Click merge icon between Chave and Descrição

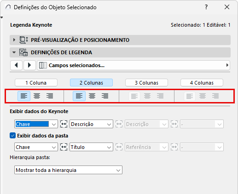pyautogui.click(x=64, y=124)
